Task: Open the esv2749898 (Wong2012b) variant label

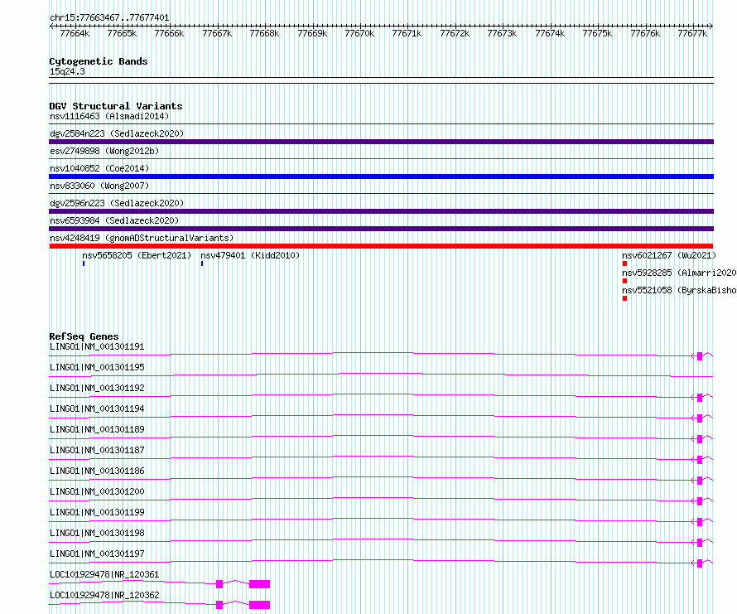Action: tap(104, 151)
